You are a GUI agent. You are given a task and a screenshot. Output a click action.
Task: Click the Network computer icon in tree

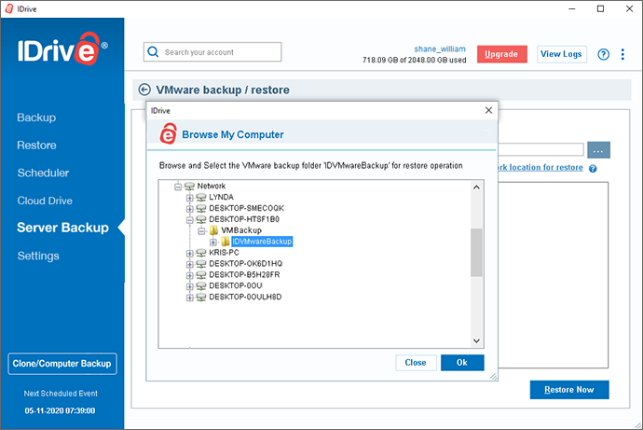[x=189, y=187]
